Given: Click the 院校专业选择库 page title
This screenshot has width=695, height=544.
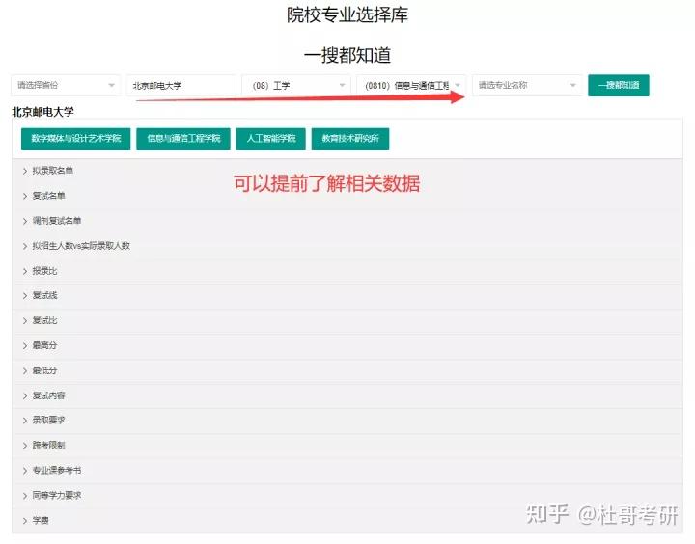Looking at the screenshot, I should pos(347,14).
